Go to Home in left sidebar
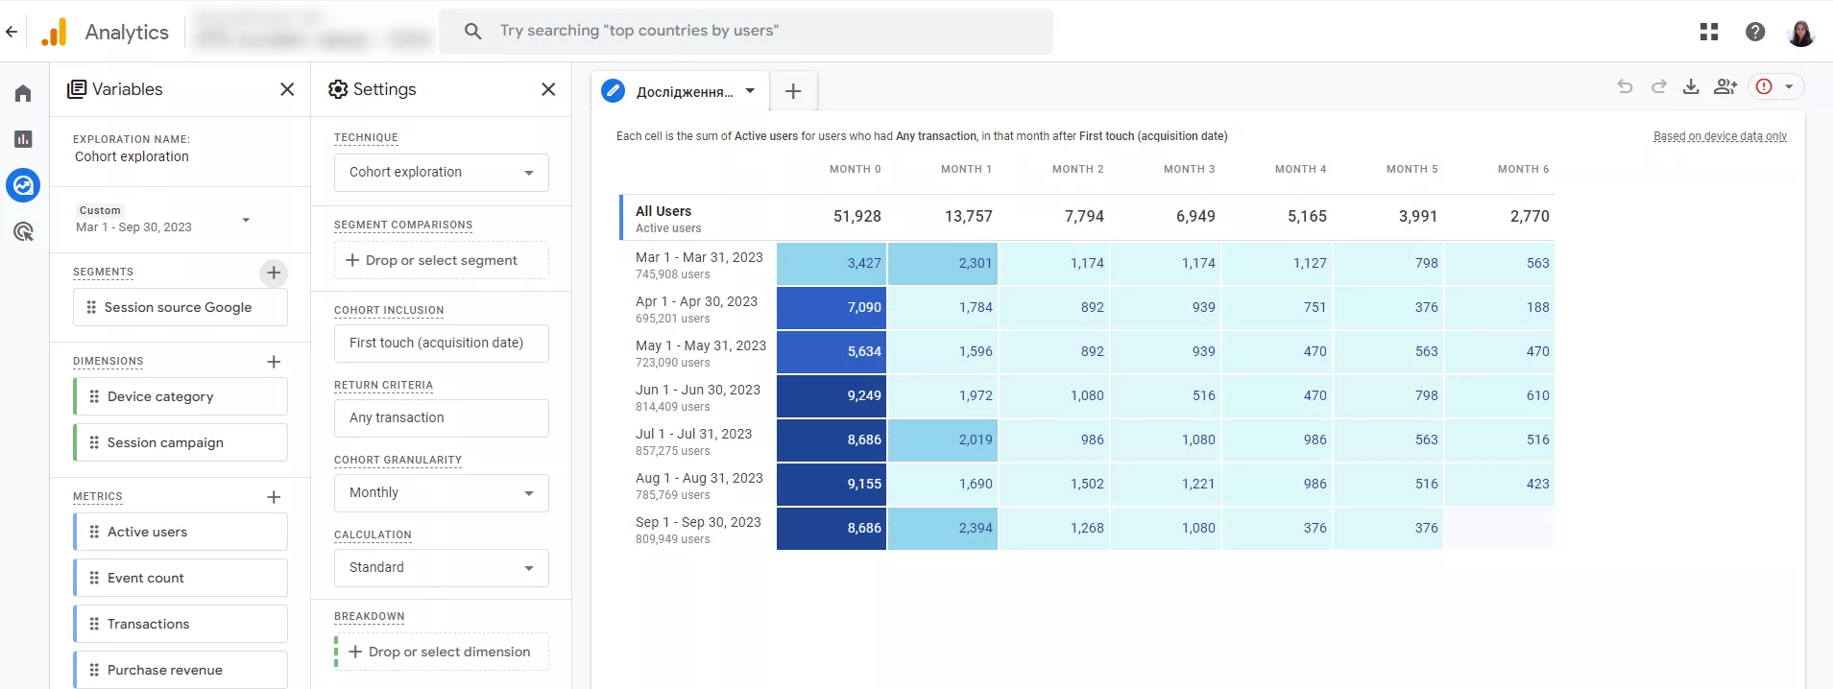This screenshot has width=1833, height=689. [x=23, y=93]
